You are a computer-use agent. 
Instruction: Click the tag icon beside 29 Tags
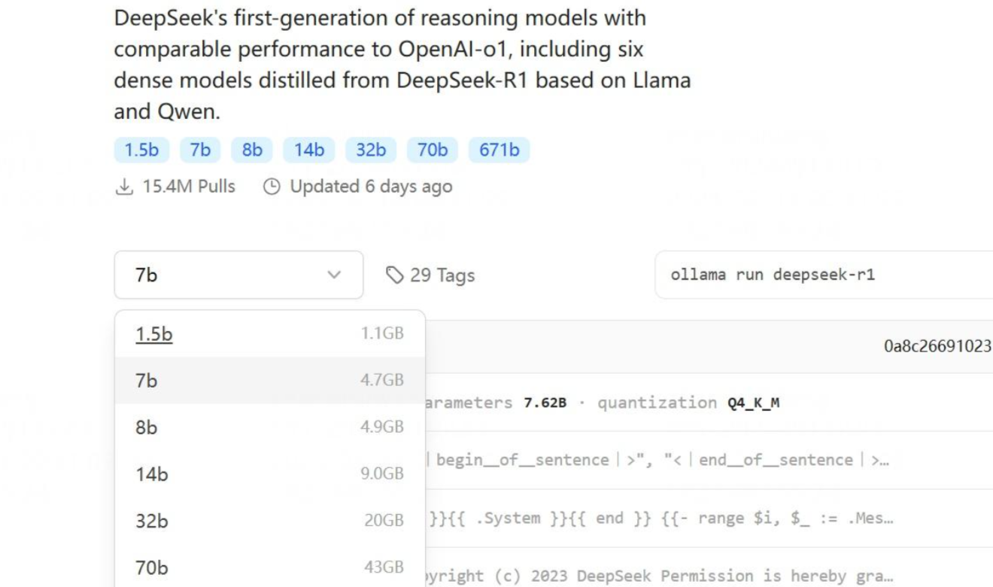pyautogui.click(x=395, y=275)
